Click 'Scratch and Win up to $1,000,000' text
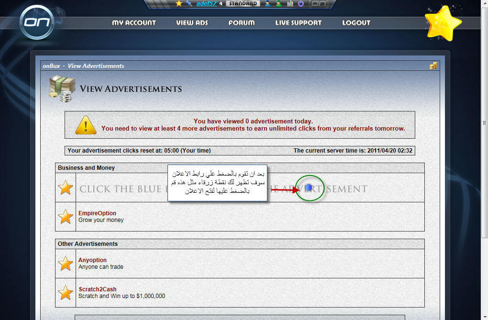The width and height of the screenshot is (488, 320). 122,296
